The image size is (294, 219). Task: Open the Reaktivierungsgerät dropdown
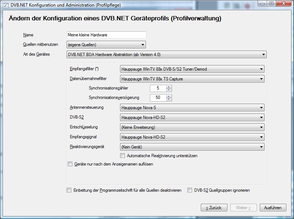click(192, 147)
